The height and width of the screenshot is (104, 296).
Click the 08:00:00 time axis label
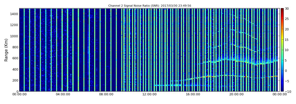click(106, 95)
